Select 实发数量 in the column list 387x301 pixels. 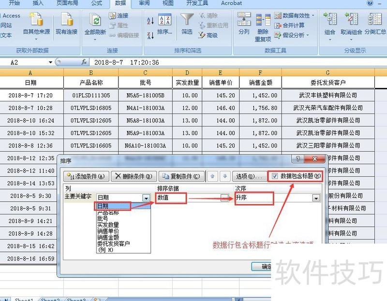tap(123, 225)
